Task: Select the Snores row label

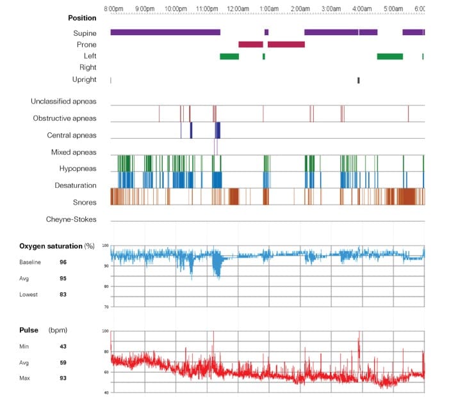Action: [x=83, y=202]
